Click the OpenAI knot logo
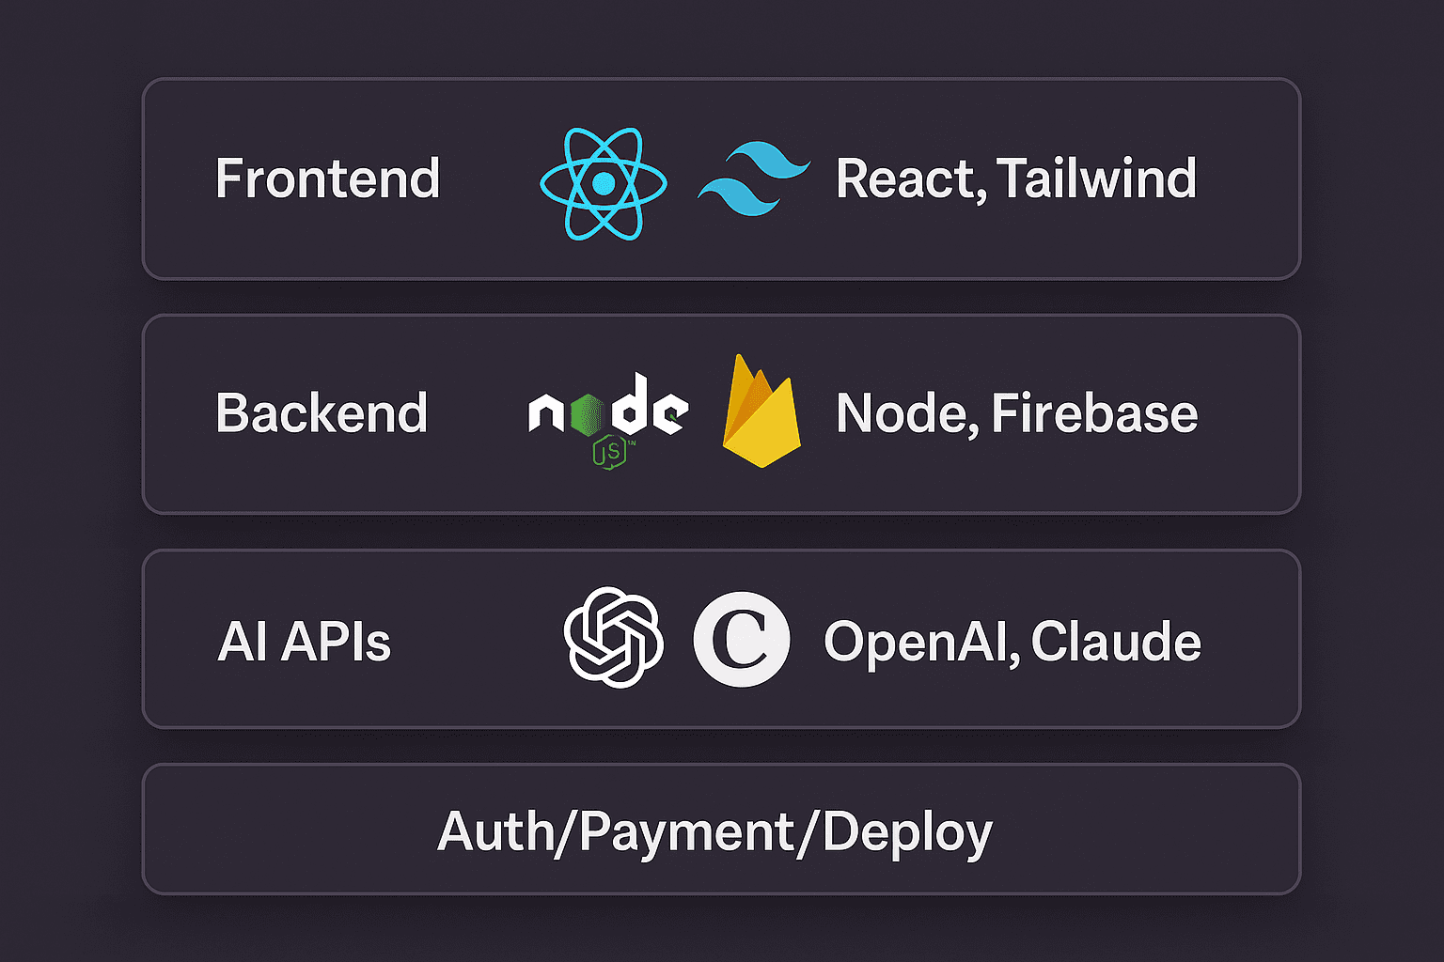The image size is (1444, 962). pyautogui.click(x=613, y=638)
